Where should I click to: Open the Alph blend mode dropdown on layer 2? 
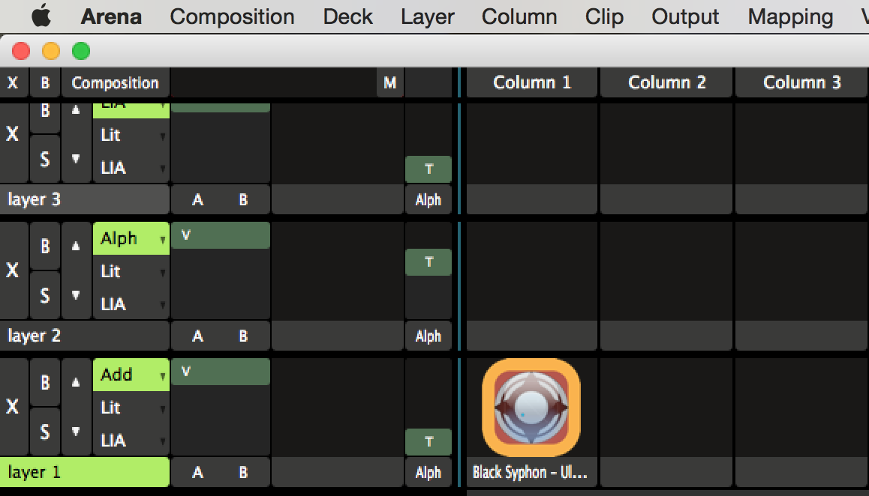(131, 238)
